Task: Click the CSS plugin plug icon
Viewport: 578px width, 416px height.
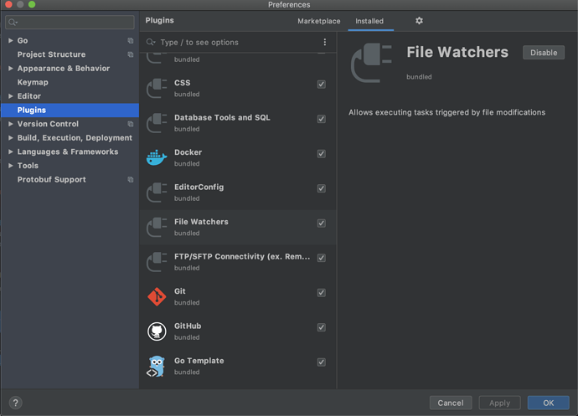Action: [x=157, y=89]
